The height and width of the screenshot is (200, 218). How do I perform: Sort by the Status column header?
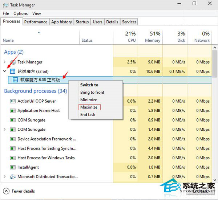96,37
